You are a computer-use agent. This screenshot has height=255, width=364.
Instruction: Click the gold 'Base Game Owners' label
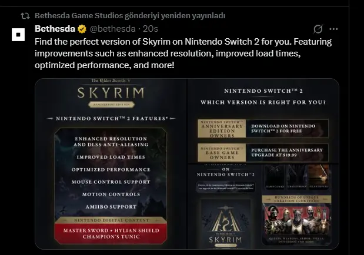click(x=222, y=152)
